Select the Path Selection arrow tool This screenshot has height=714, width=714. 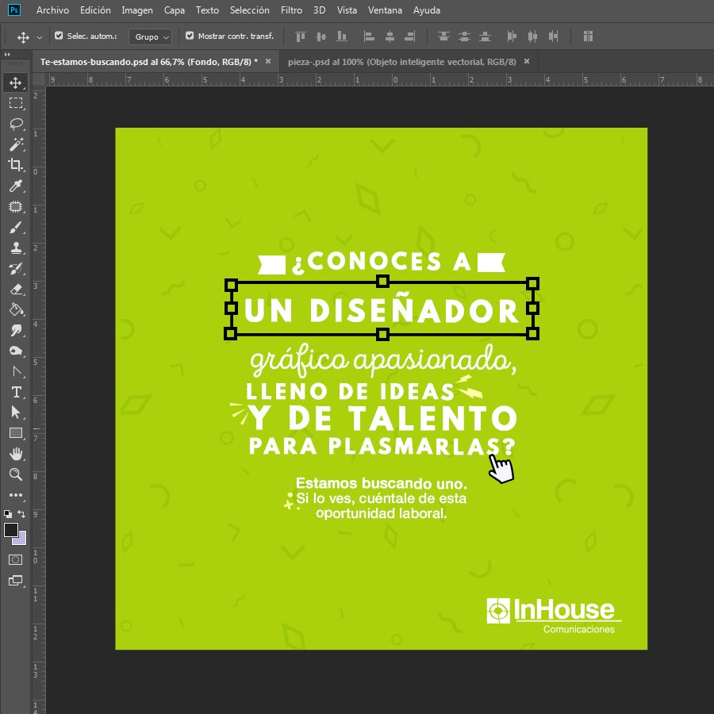[16, 413]
